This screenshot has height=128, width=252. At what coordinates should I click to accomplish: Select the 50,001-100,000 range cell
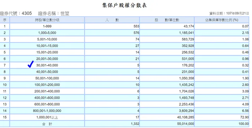(x=47, y=78)
